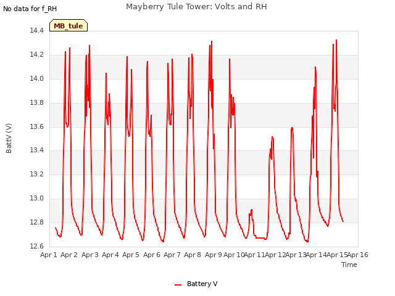This screenshot has width=395, height=296.
Task: Click the 14.2 y-axis tick label
Action: point(36,55)
